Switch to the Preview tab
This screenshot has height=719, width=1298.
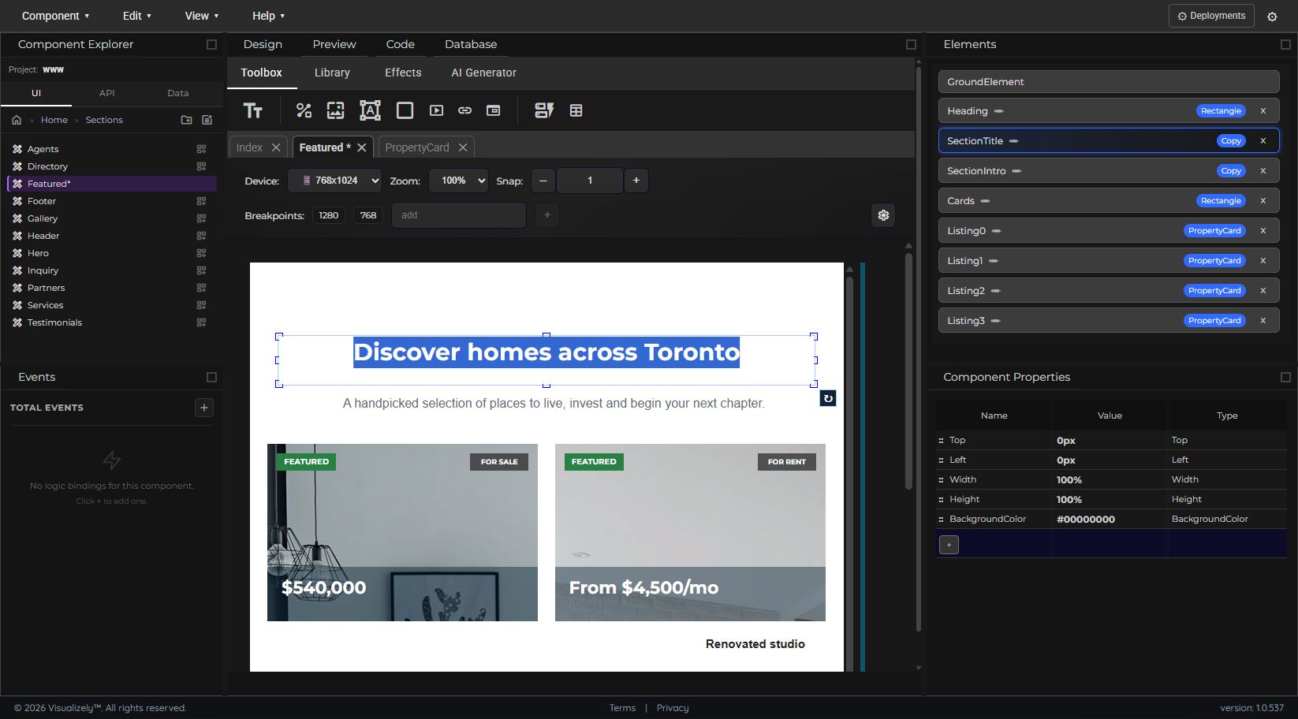(334, 44)
